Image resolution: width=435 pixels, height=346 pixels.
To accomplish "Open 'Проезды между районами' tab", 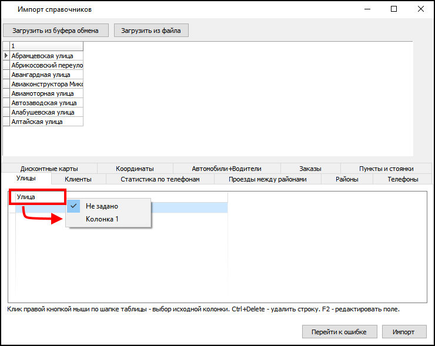I will [x=267, y=179].
